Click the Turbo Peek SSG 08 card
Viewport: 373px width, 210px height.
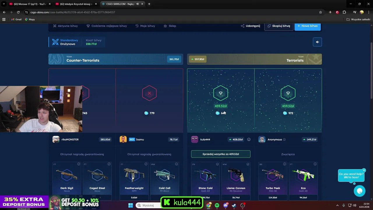click(x=273, y=181)
